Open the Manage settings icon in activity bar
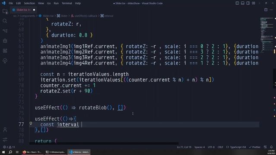The image size is (276, 155). click(x=5, y=139)
